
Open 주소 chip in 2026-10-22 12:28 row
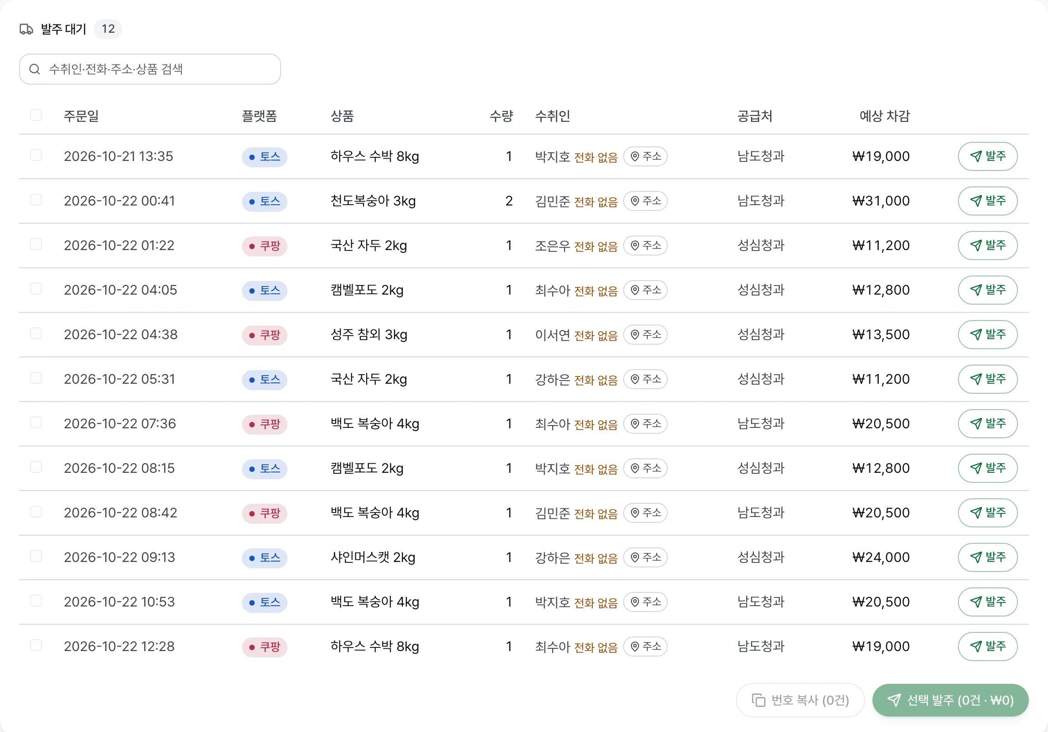645,647
